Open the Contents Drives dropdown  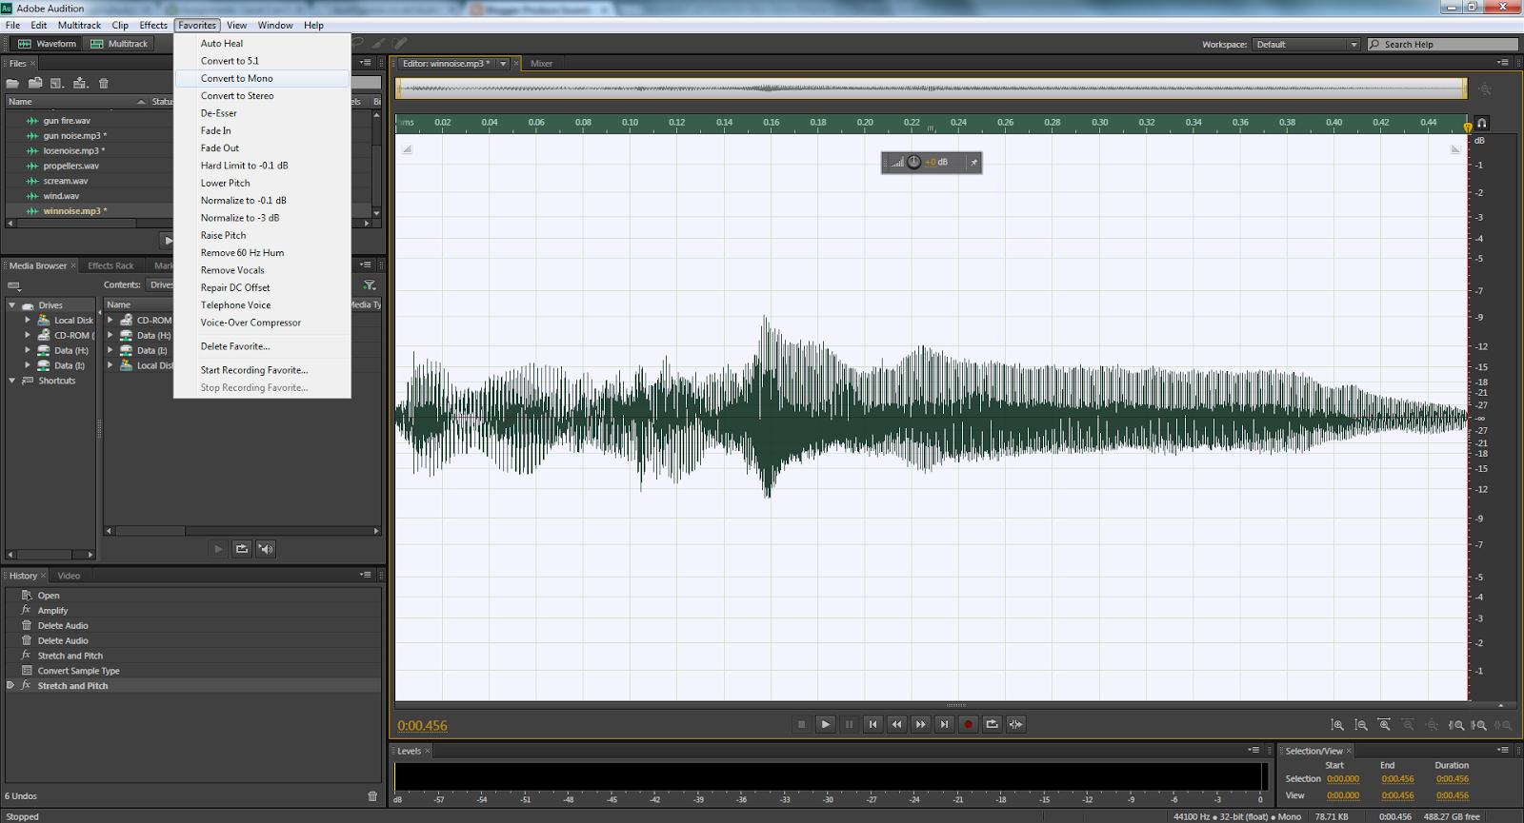[x=161, y=284]
